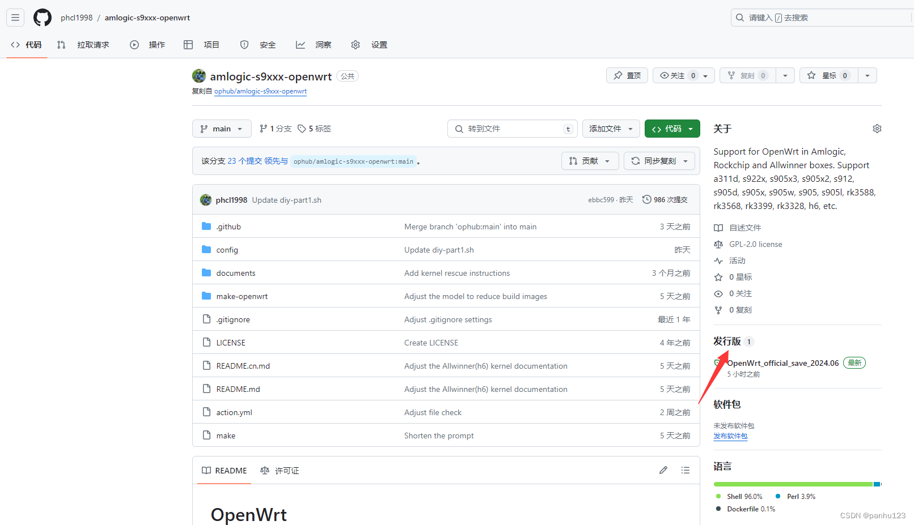The height and width of the screenshot is (525, 914).
Task: Click the blue Perl language bar segment
Action: point(877,484)
